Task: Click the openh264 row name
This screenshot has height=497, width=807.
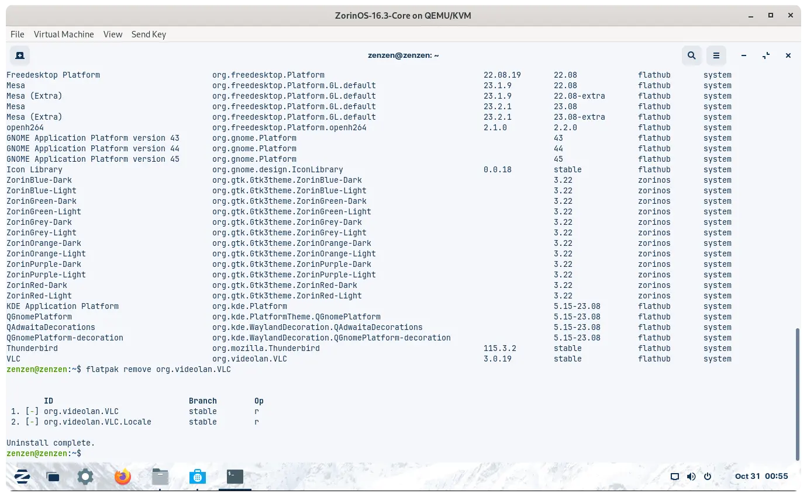Action: click(25, 128)
